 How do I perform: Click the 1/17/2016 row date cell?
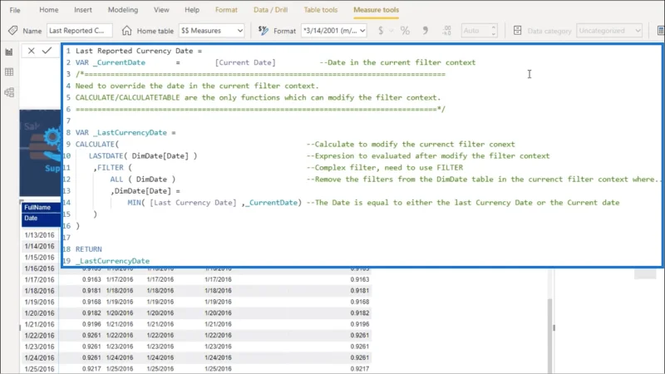[x=39, y=280]
